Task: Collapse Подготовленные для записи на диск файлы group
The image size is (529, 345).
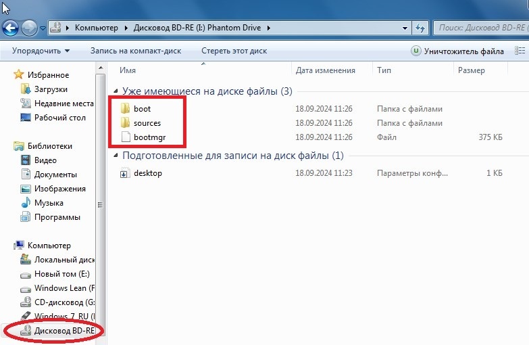Action: tap(116, 156)
